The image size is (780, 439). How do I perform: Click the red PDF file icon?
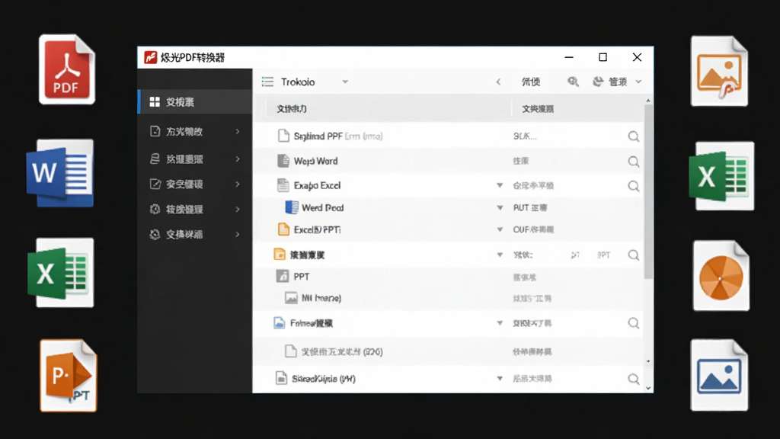point(67,69)
